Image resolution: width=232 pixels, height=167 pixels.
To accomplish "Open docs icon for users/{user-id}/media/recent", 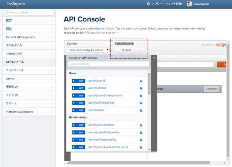I will [x=141, y=95].
